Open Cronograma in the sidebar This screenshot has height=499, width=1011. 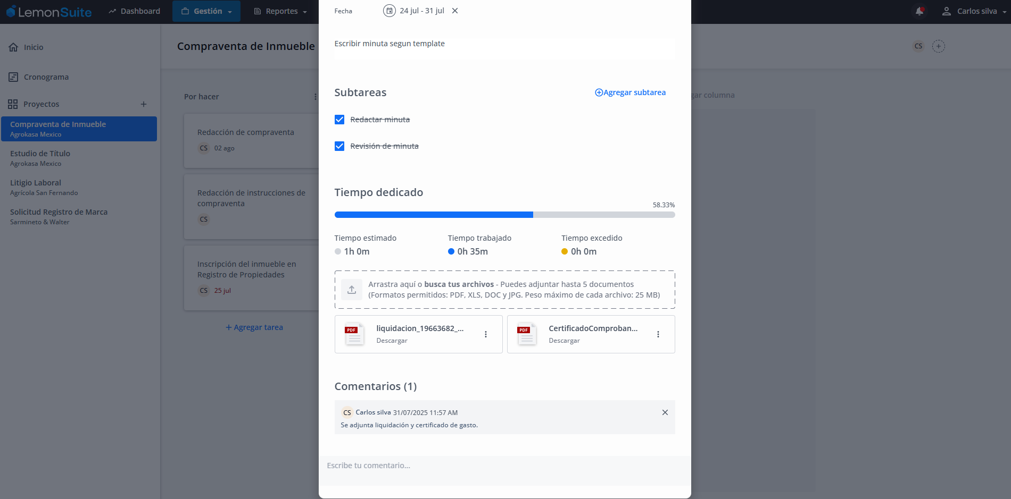(x=46, y=77)
